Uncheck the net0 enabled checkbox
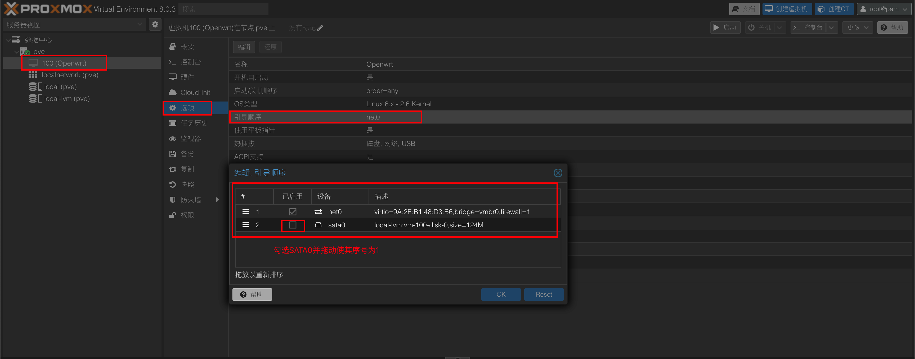The width and height of the screenshot is (915, 359). (293, 212)
